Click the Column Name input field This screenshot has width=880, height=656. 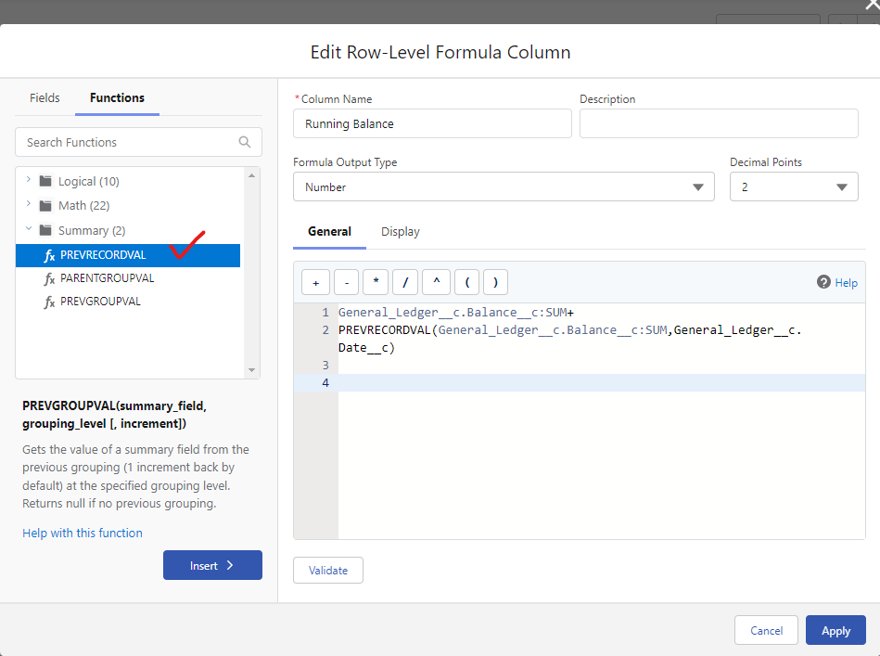[432, 123]
